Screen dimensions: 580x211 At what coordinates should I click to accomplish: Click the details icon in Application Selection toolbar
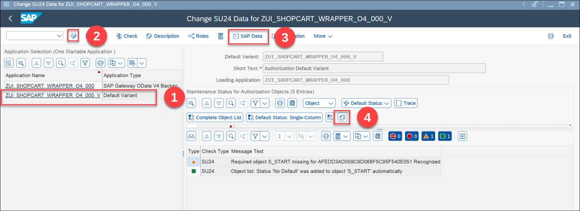coord(9,63)
